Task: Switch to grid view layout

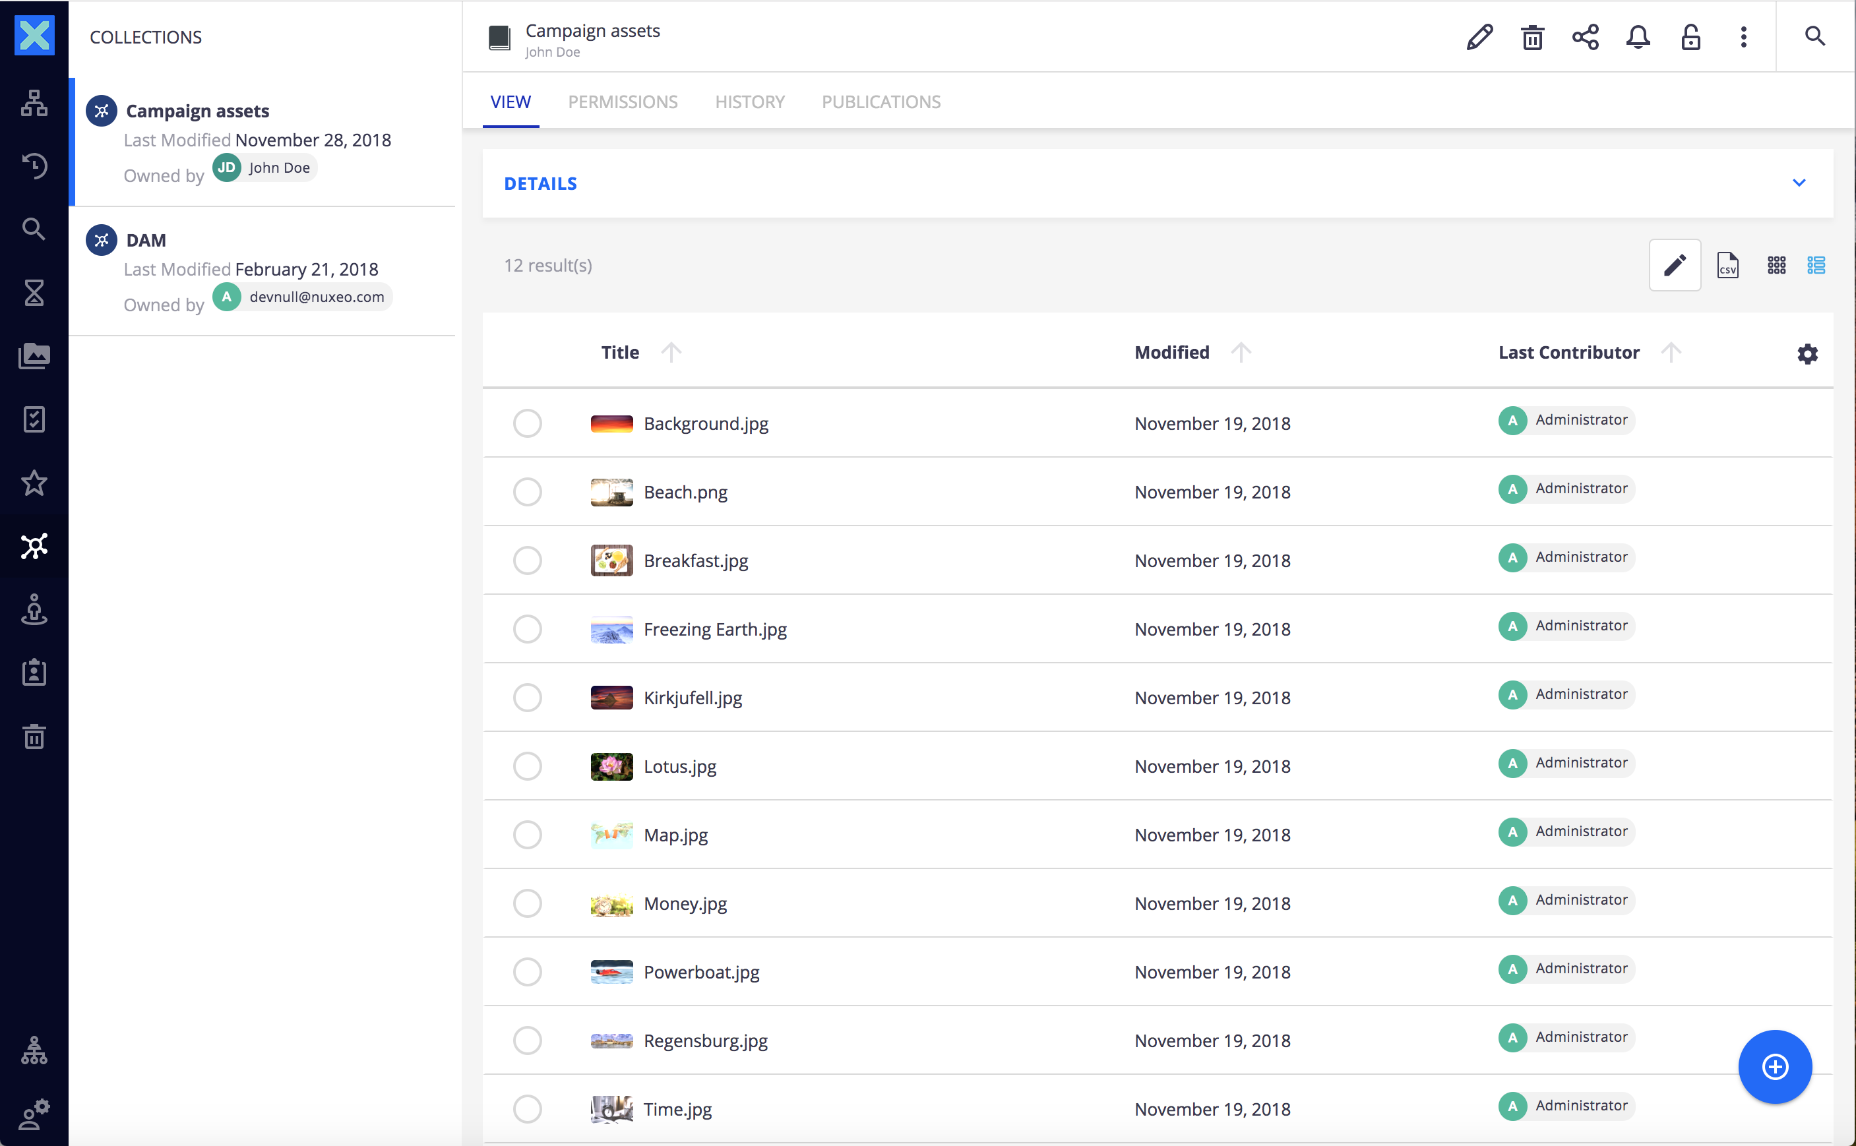Action: [1776, 265]
